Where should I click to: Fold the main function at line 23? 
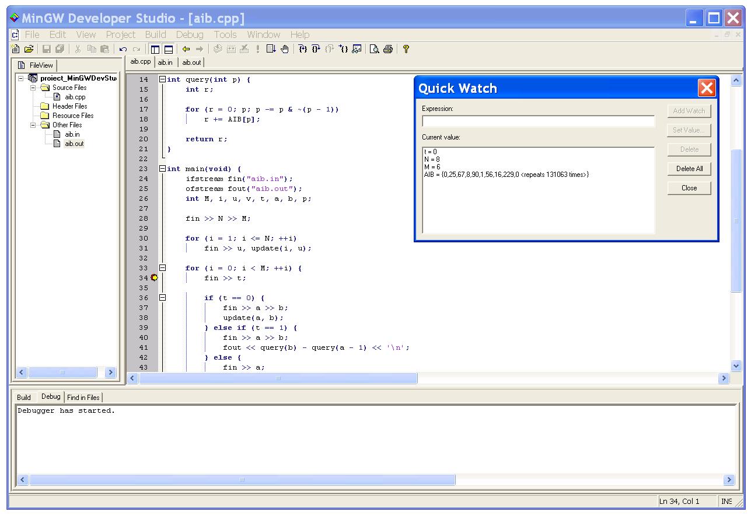click(x=162, y=169)
